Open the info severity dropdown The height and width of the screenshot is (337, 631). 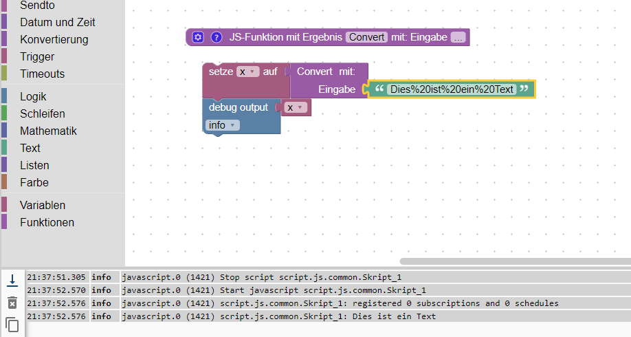tap(223, 125)
